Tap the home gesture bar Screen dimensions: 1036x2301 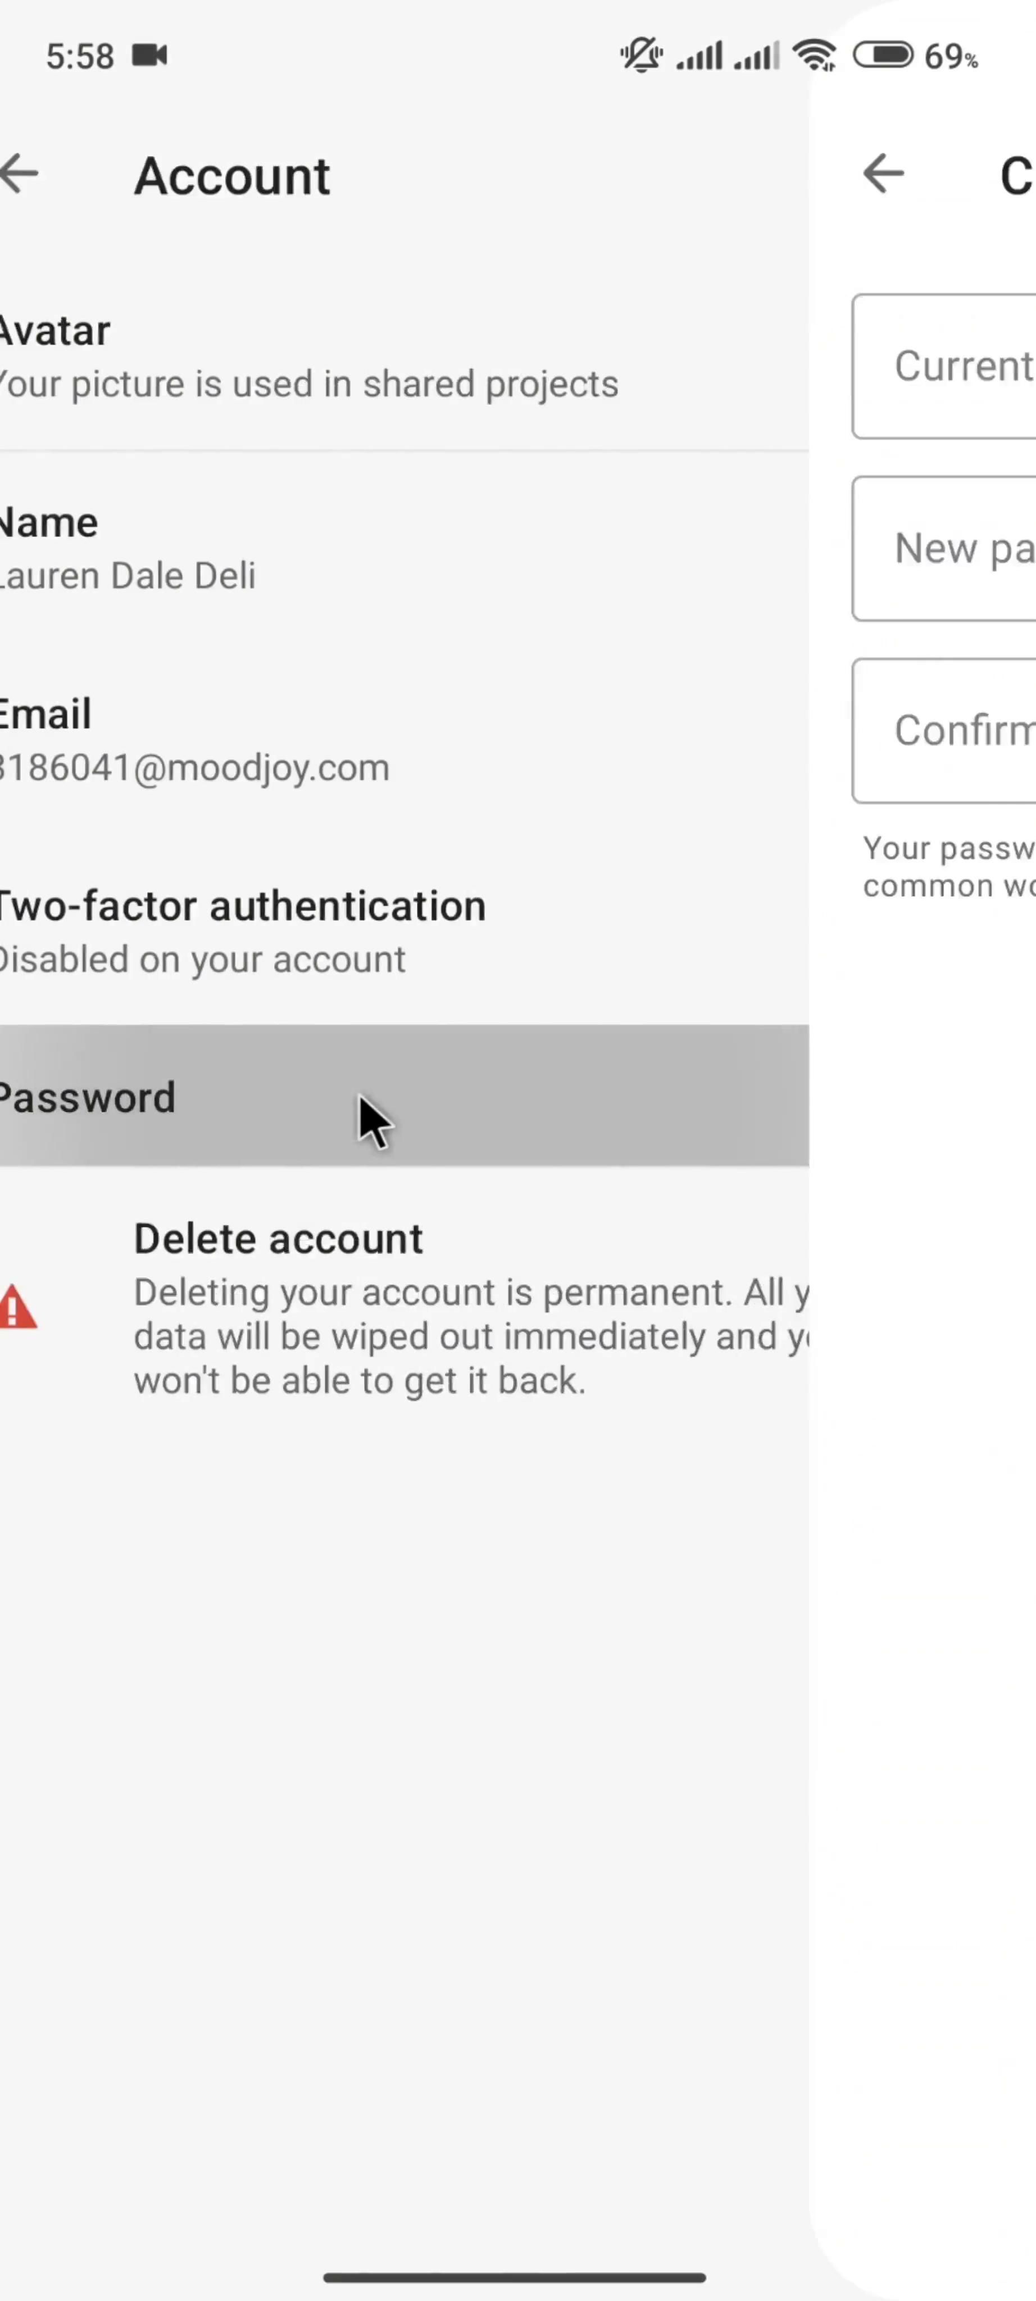pos(515,2278)
